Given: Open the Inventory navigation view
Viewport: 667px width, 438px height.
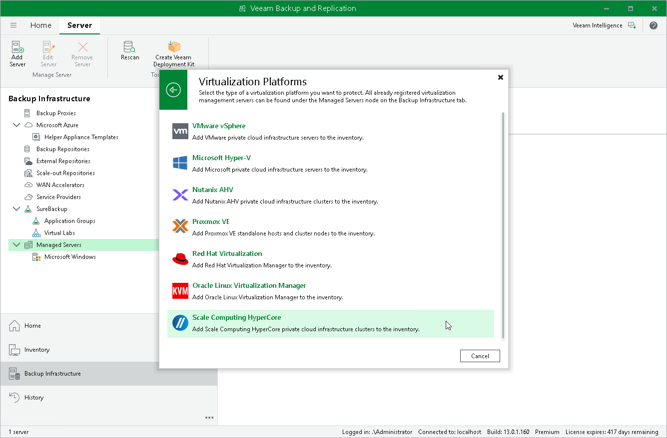Looking at the screenshot, I should coord(109,350).
